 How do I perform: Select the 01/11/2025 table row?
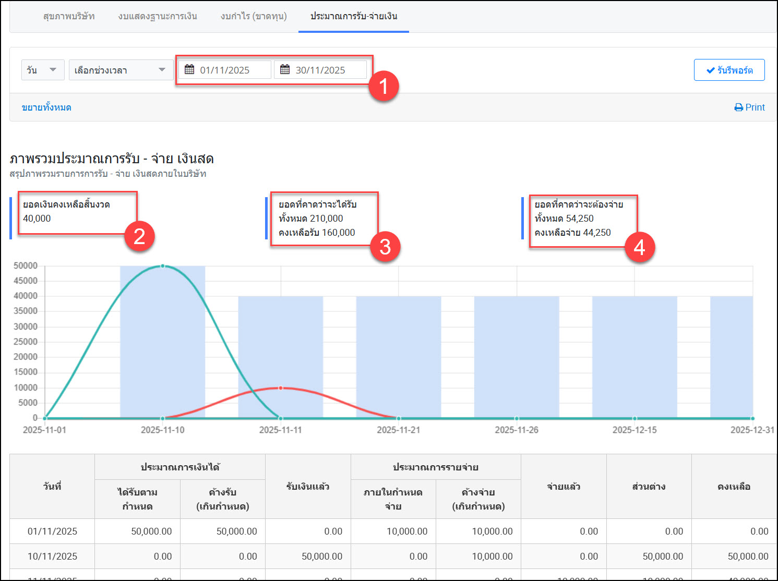coord(52,531)
